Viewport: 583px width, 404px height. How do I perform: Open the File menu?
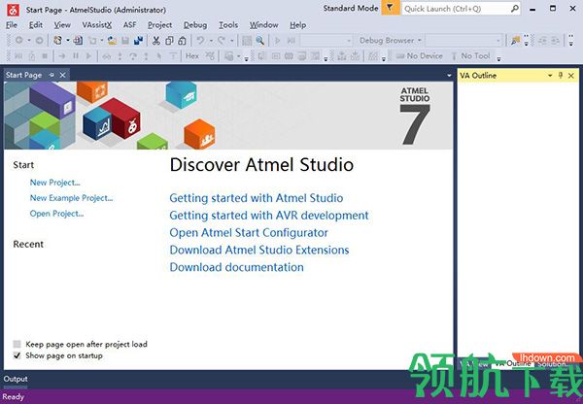click(x=12, y=25)
